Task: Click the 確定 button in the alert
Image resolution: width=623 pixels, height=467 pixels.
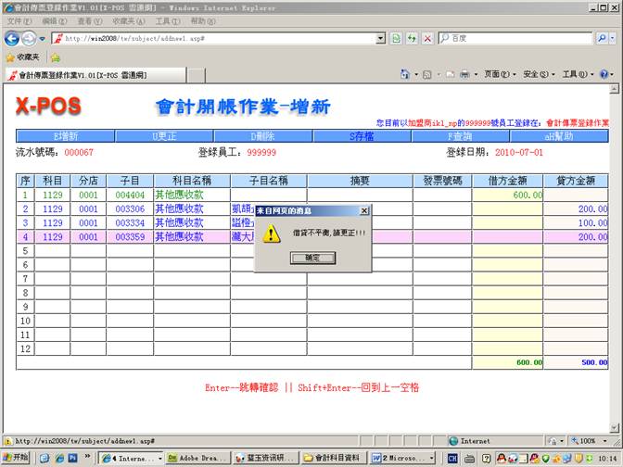Action: (x=312, y=258)
